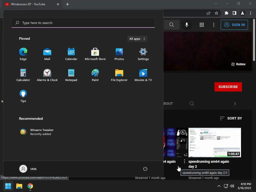This screenshot has width=256, height=192.
Task: Open a new Chrome tab
Action: pos(67,4)
